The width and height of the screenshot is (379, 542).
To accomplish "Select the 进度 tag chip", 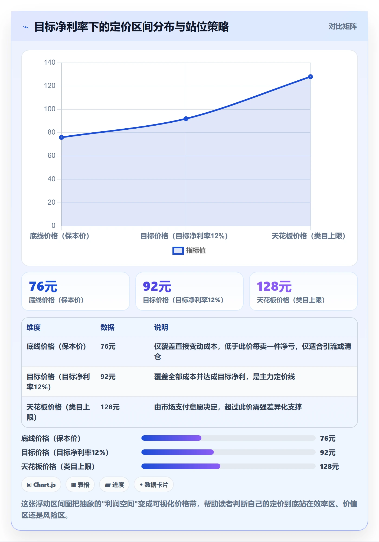I will click(x=114, y=485).
